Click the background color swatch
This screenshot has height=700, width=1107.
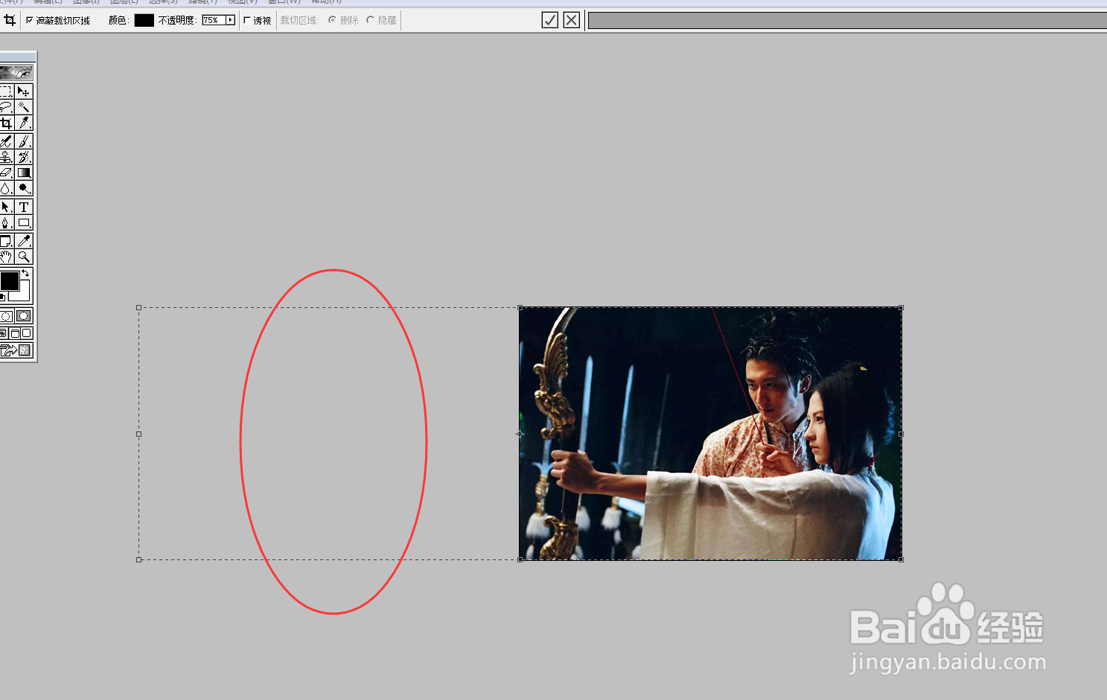click(22, 294)
